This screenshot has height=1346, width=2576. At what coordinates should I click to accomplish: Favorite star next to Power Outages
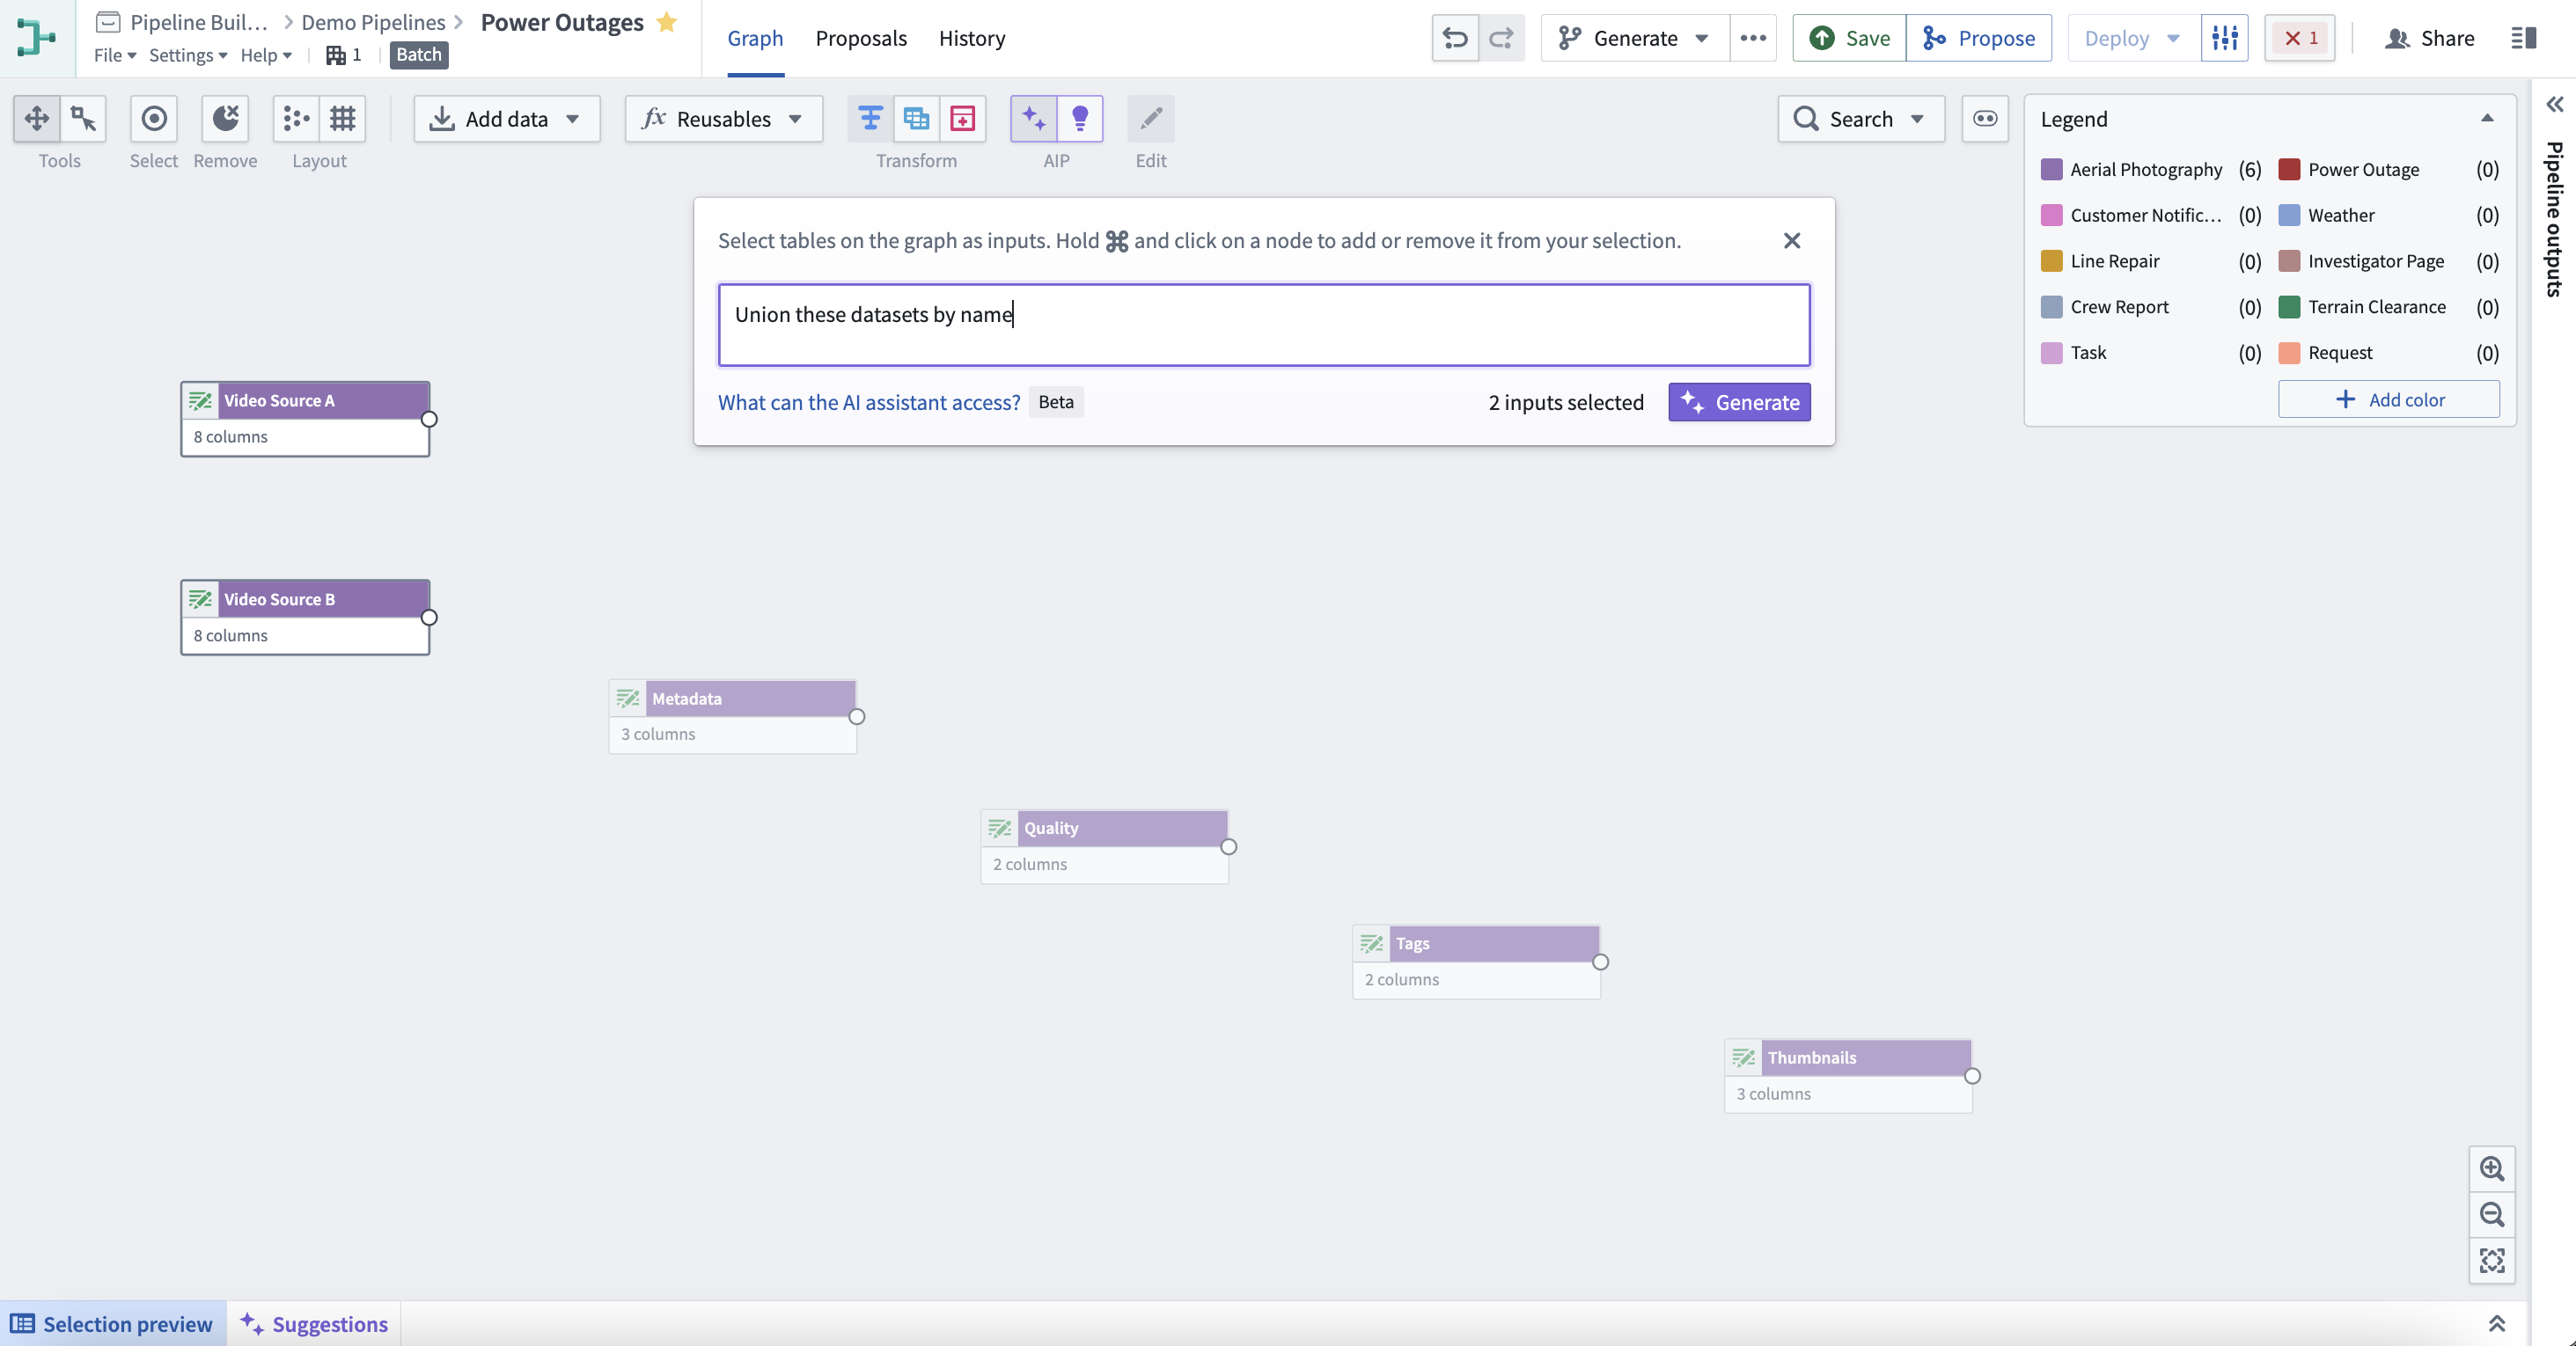[667, 22]
